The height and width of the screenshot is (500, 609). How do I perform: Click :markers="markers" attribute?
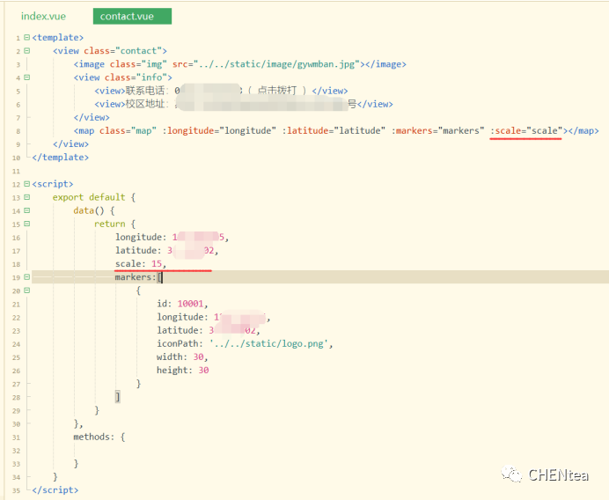437,131
